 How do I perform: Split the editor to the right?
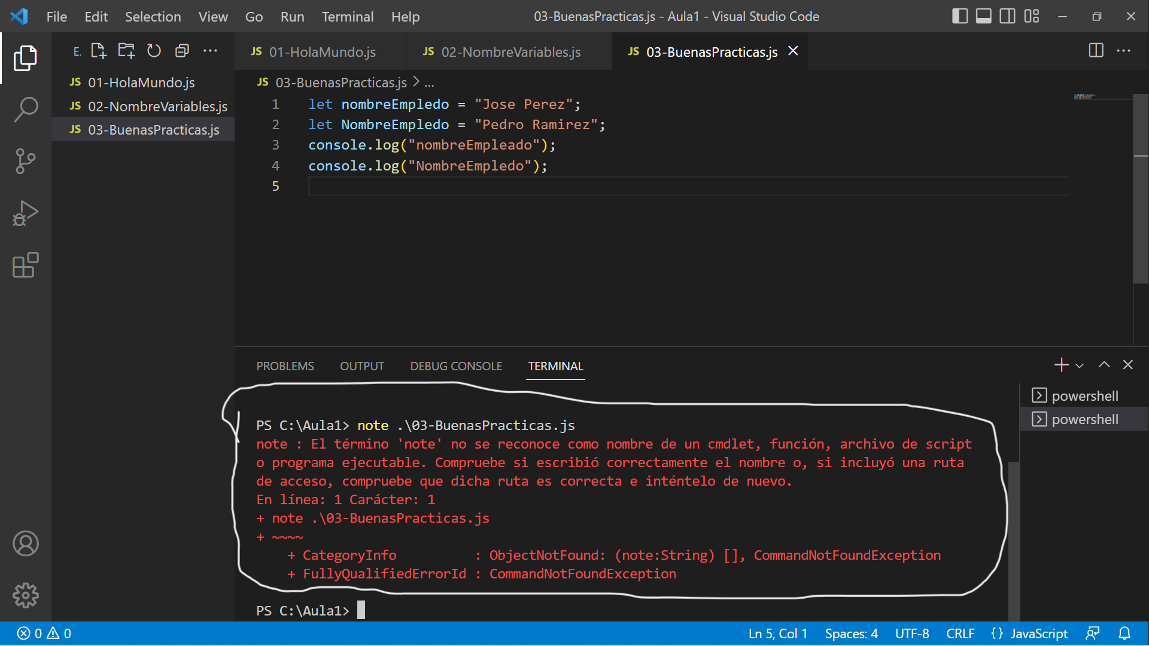(1096, 51)
